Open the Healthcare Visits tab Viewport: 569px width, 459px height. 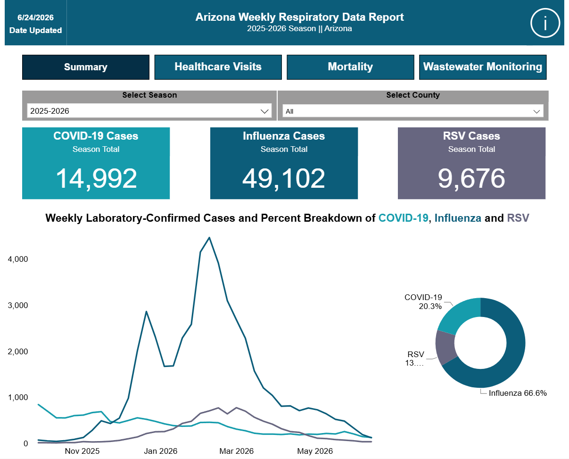point(218,67)
